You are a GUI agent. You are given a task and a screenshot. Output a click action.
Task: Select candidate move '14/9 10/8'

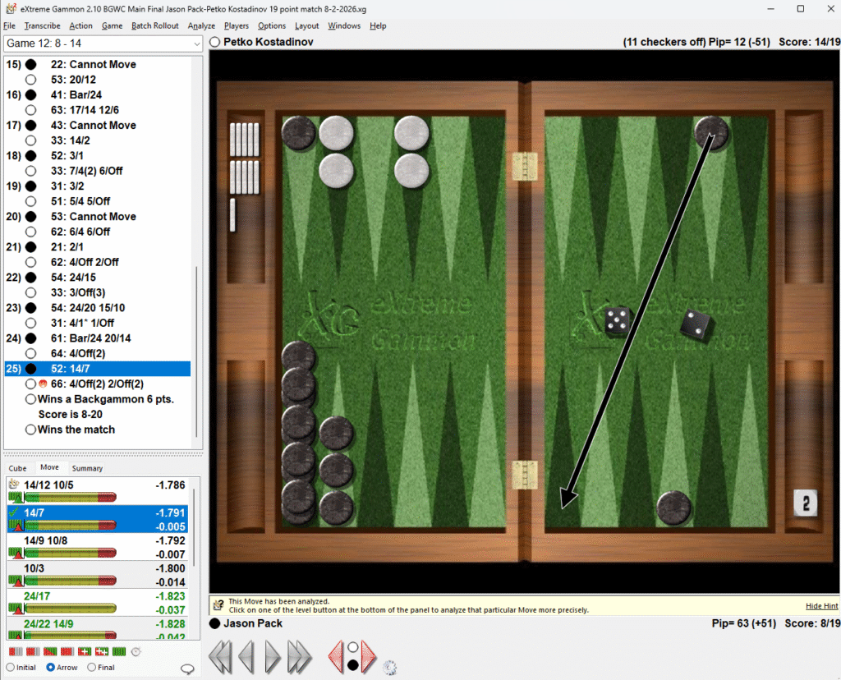(x=97, y=546)
